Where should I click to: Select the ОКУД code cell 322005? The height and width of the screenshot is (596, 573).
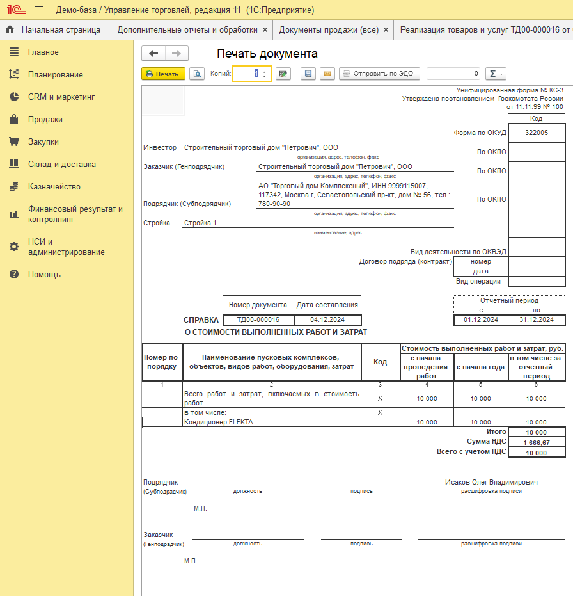[537, 133]
